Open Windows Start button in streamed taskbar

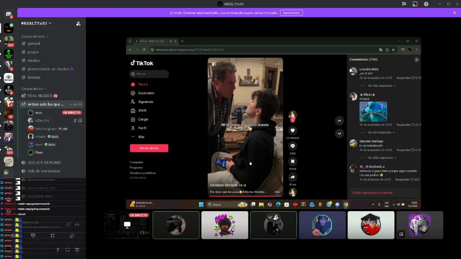(x=201, y=205)
